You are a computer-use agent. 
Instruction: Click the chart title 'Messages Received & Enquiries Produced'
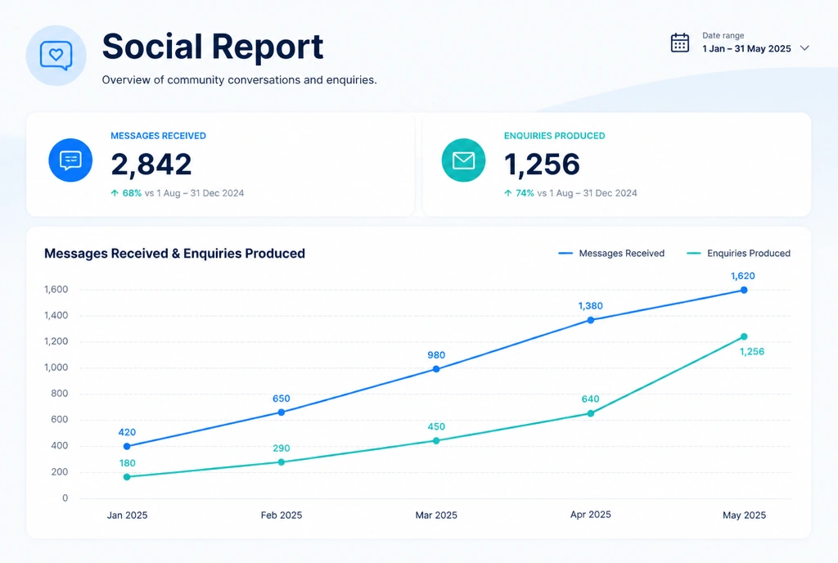175,253
